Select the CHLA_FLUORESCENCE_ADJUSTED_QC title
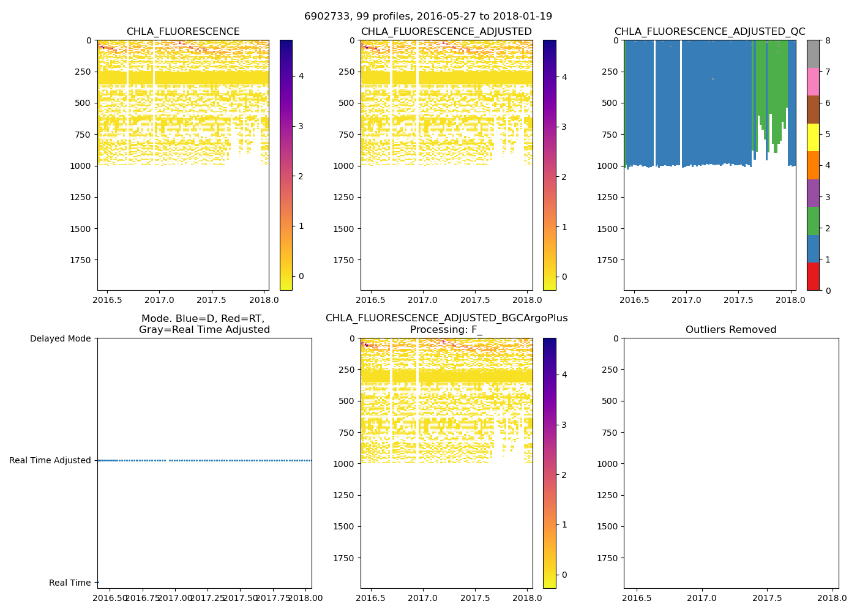 coord(709,32)
